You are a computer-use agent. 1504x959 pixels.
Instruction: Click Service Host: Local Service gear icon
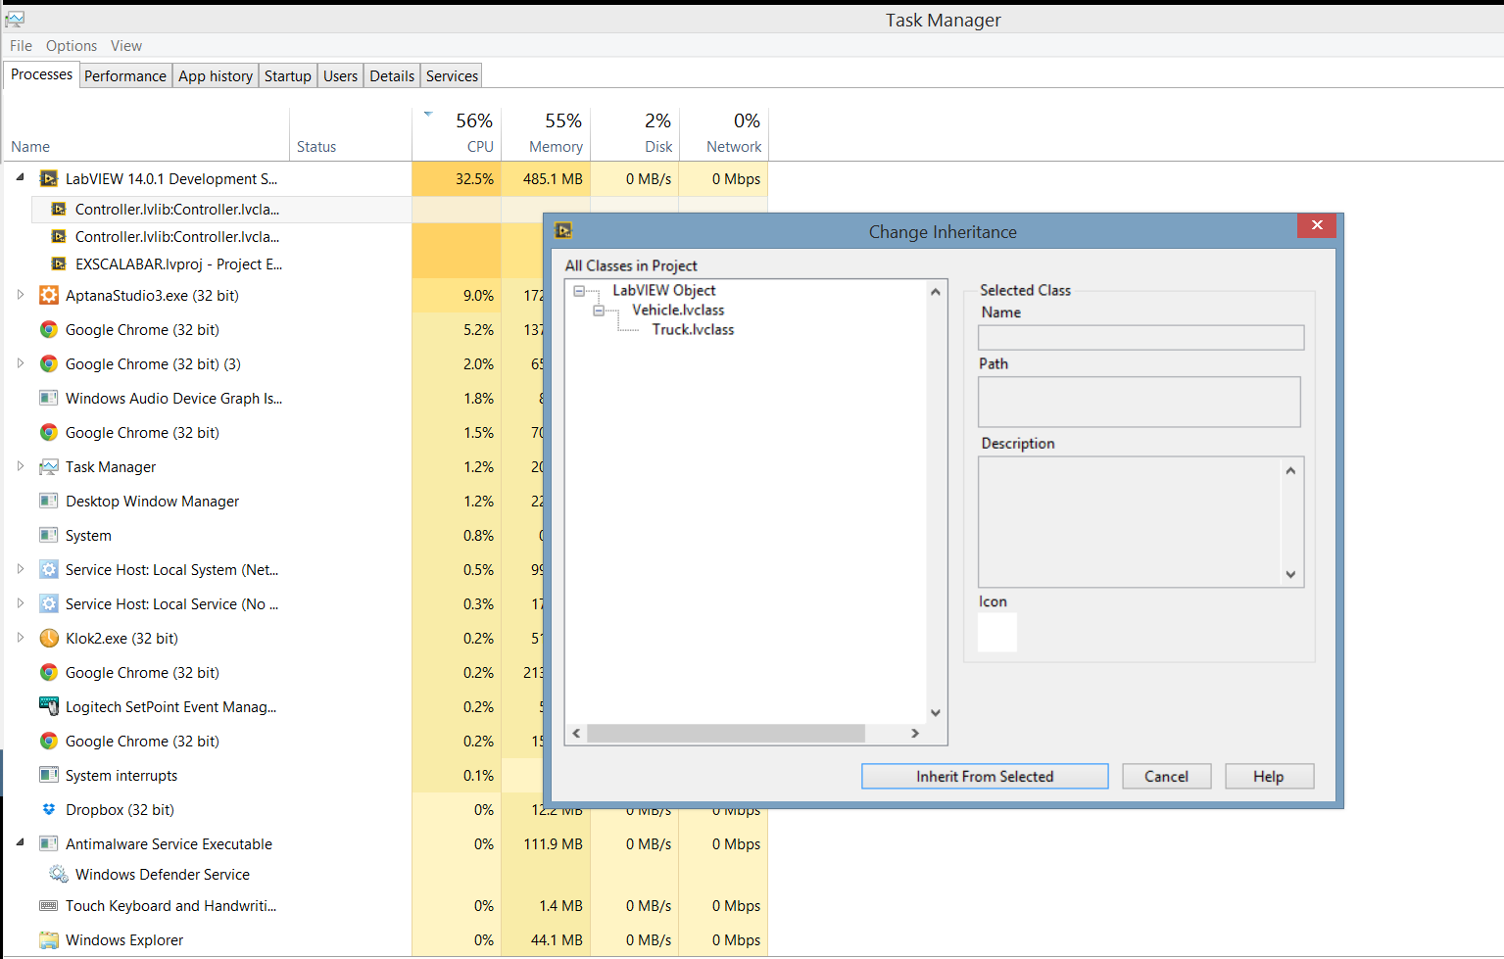pyautogui.click(x=48, y=603)
